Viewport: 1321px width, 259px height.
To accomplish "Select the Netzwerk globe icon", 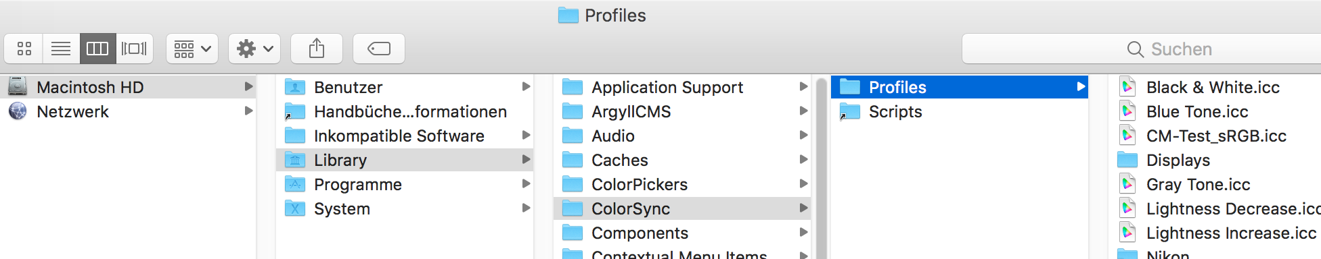I will point(18,111).
